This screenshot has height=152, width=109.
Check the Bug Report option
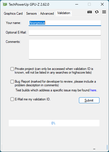click(12, 81)
